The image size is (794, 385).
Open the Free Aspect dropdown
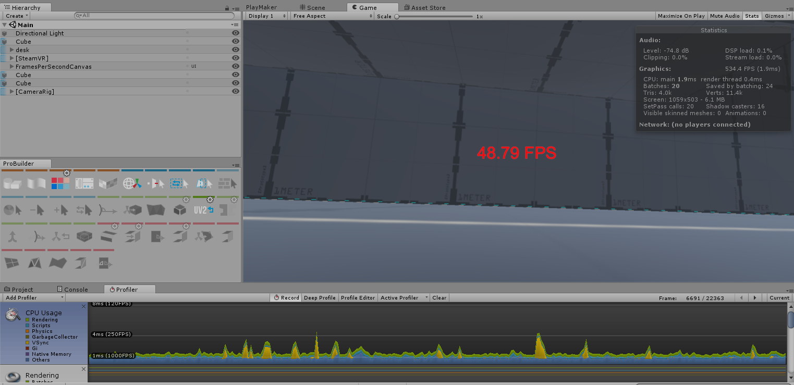pyautogui.click(x=332, y=16)
